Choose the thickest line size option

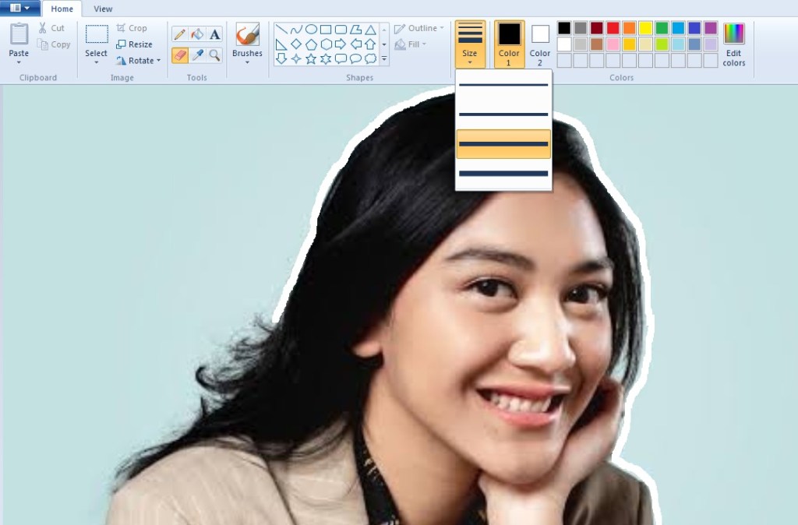pos(503,173)
